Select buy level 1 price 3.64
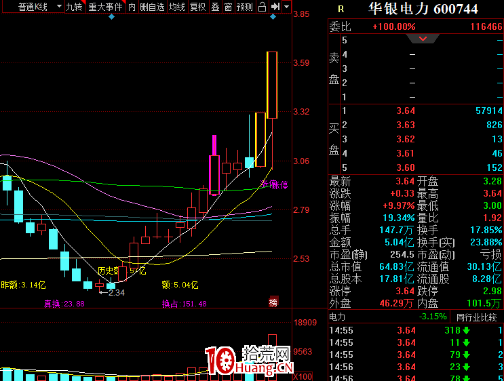Image resolution: width=504 pixels, height=381 pixels. click(406, 111)
